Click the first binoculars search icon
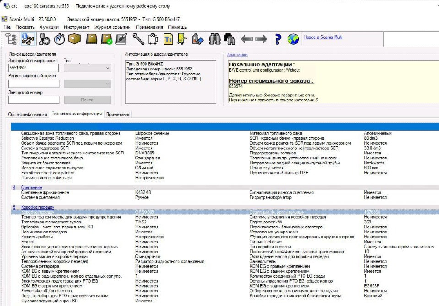The height and width of the screenshot is (306, 439). pos(215,39)
